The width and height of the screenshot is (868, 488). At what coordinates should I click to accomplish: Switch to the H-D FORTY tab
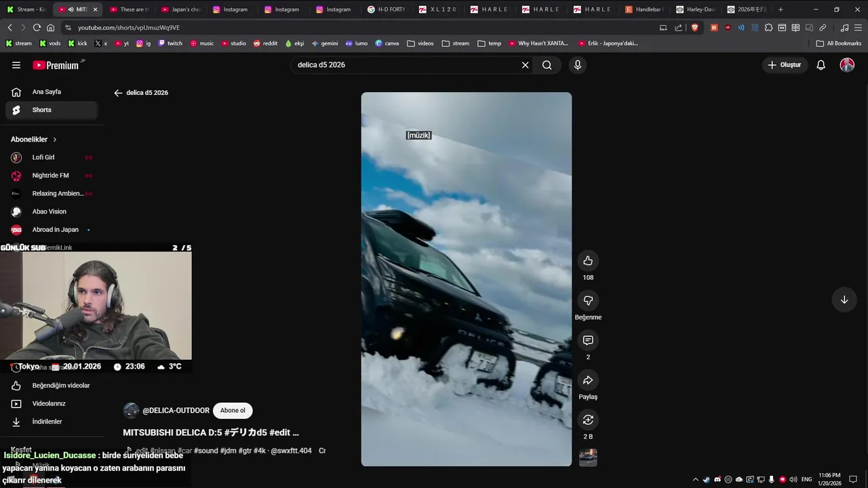(387, 9)
